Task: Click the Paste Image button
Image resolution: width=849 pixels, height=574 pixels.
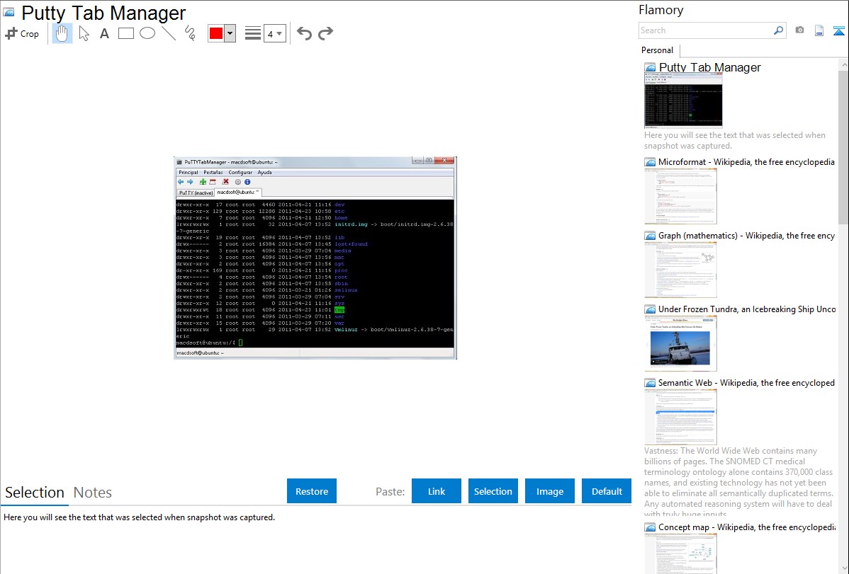Action: [549, 491]
